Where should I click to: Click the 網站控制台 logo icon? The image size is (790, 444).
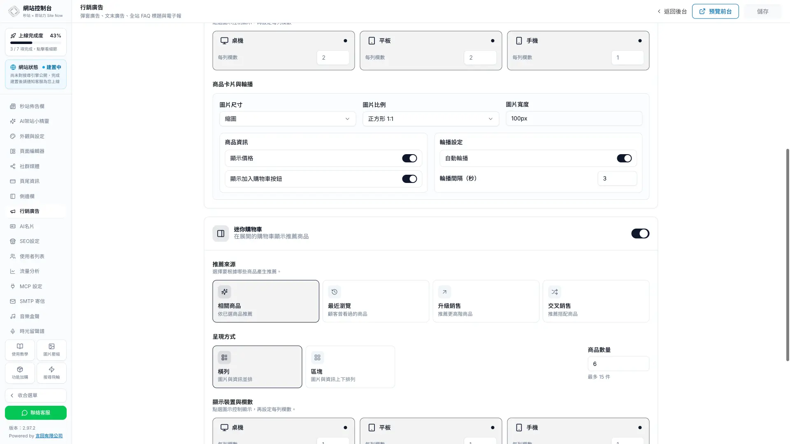(x=14, y=11)
